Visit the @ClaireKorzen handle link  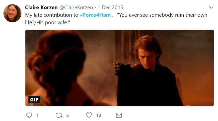(76, 7)
